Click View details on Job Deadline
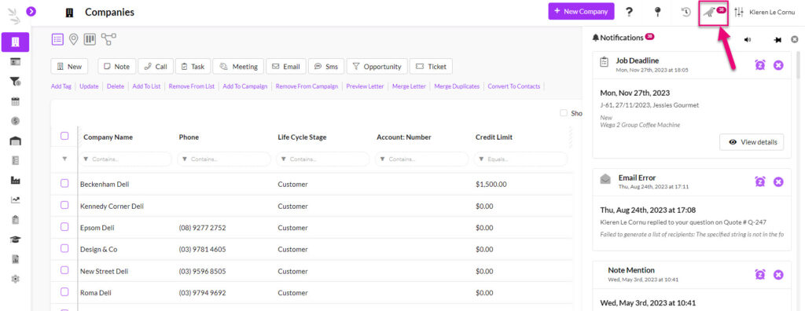Screen dimensions: 805x311 (x=752, y=142)
